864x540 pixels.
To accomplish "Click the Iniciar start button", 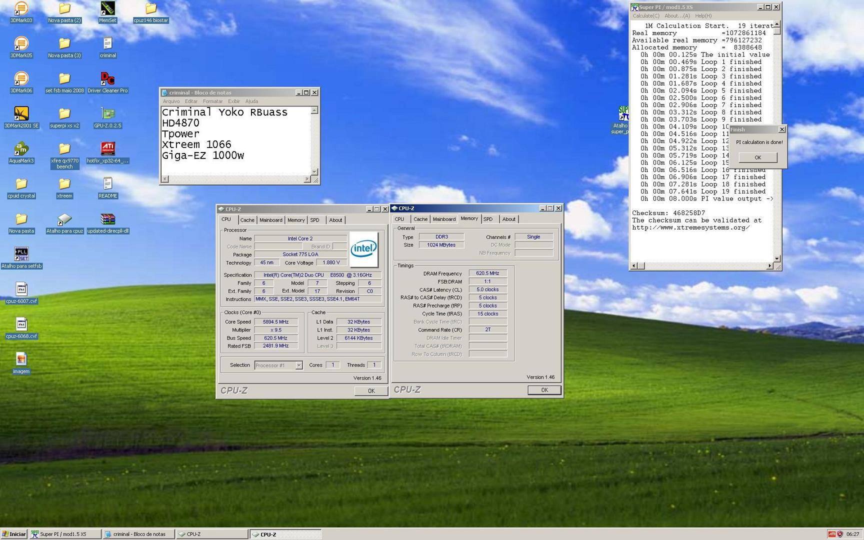I will pyautogui.click(x=14, y=534).
